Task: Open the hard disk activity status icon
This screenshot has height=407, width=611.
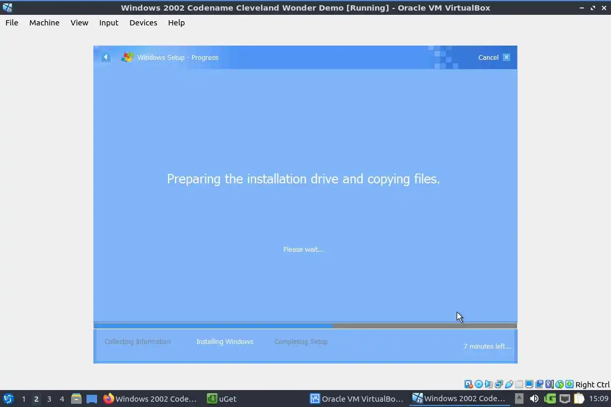Action: click(468, 384)
